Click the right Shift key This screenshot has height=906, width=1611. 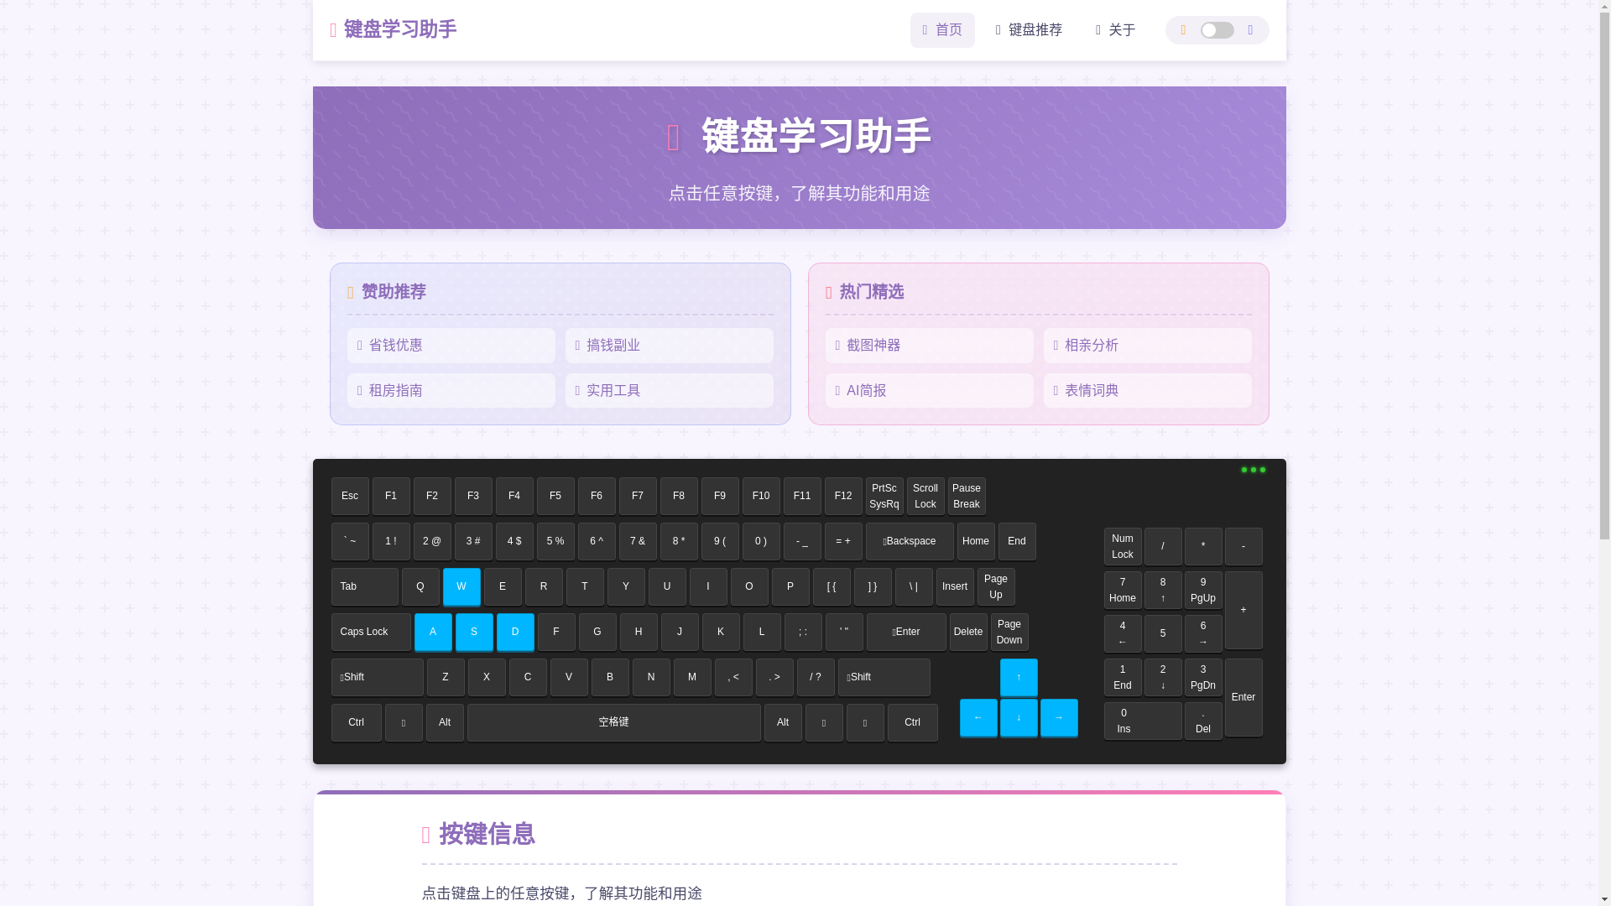[884, 677]
